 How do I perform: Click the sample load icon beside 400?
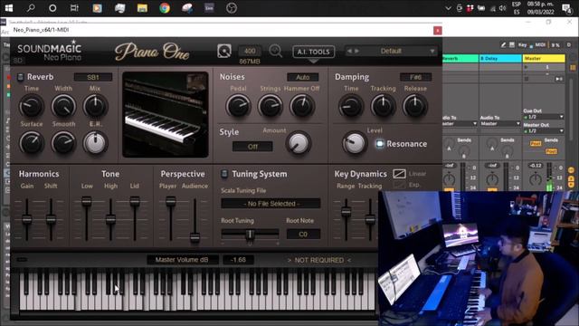pos(224,51)
